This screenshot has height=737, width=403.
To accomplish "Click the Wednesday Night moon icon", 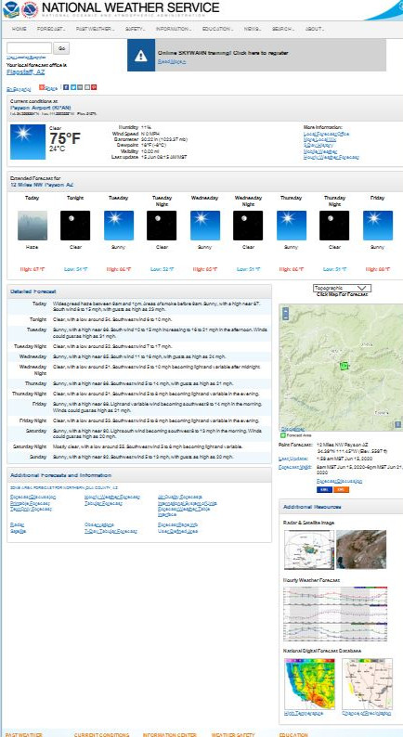I will click(x=248, y=226).
